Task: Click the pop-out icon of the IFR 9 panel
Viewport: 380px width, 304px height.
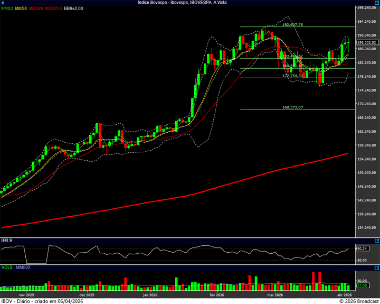Action: pos(376,241)
